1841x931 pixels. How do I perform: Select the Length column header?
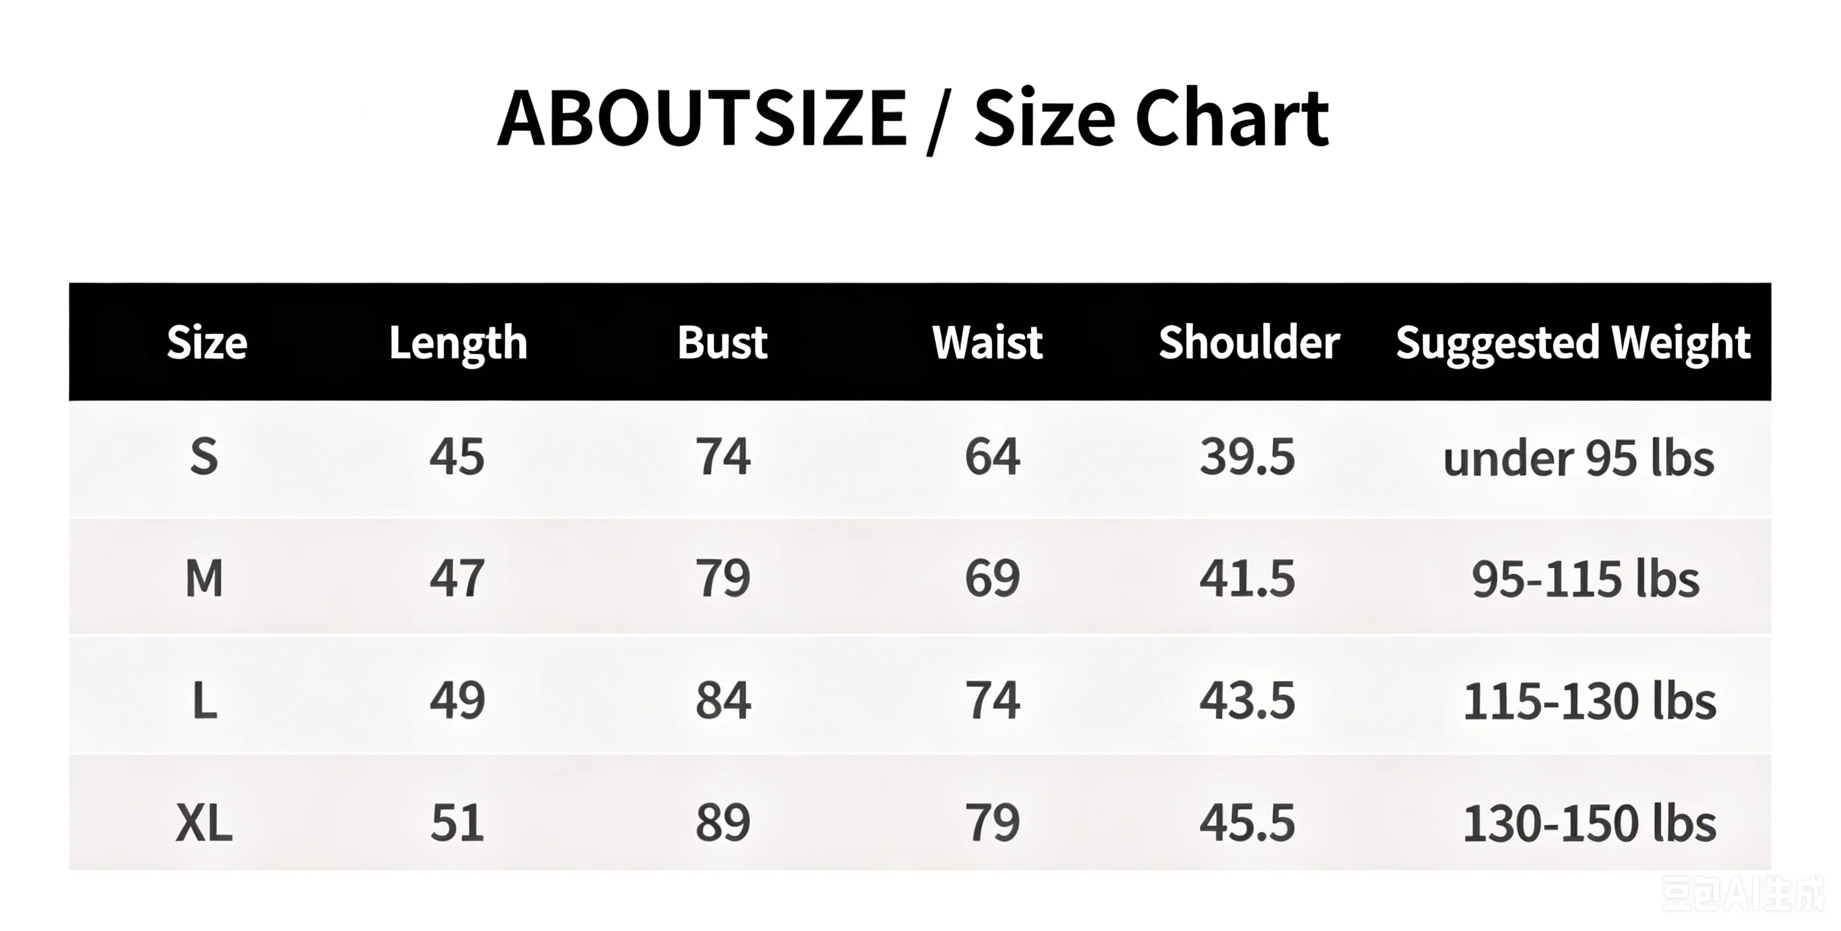[x=458, y=343]
